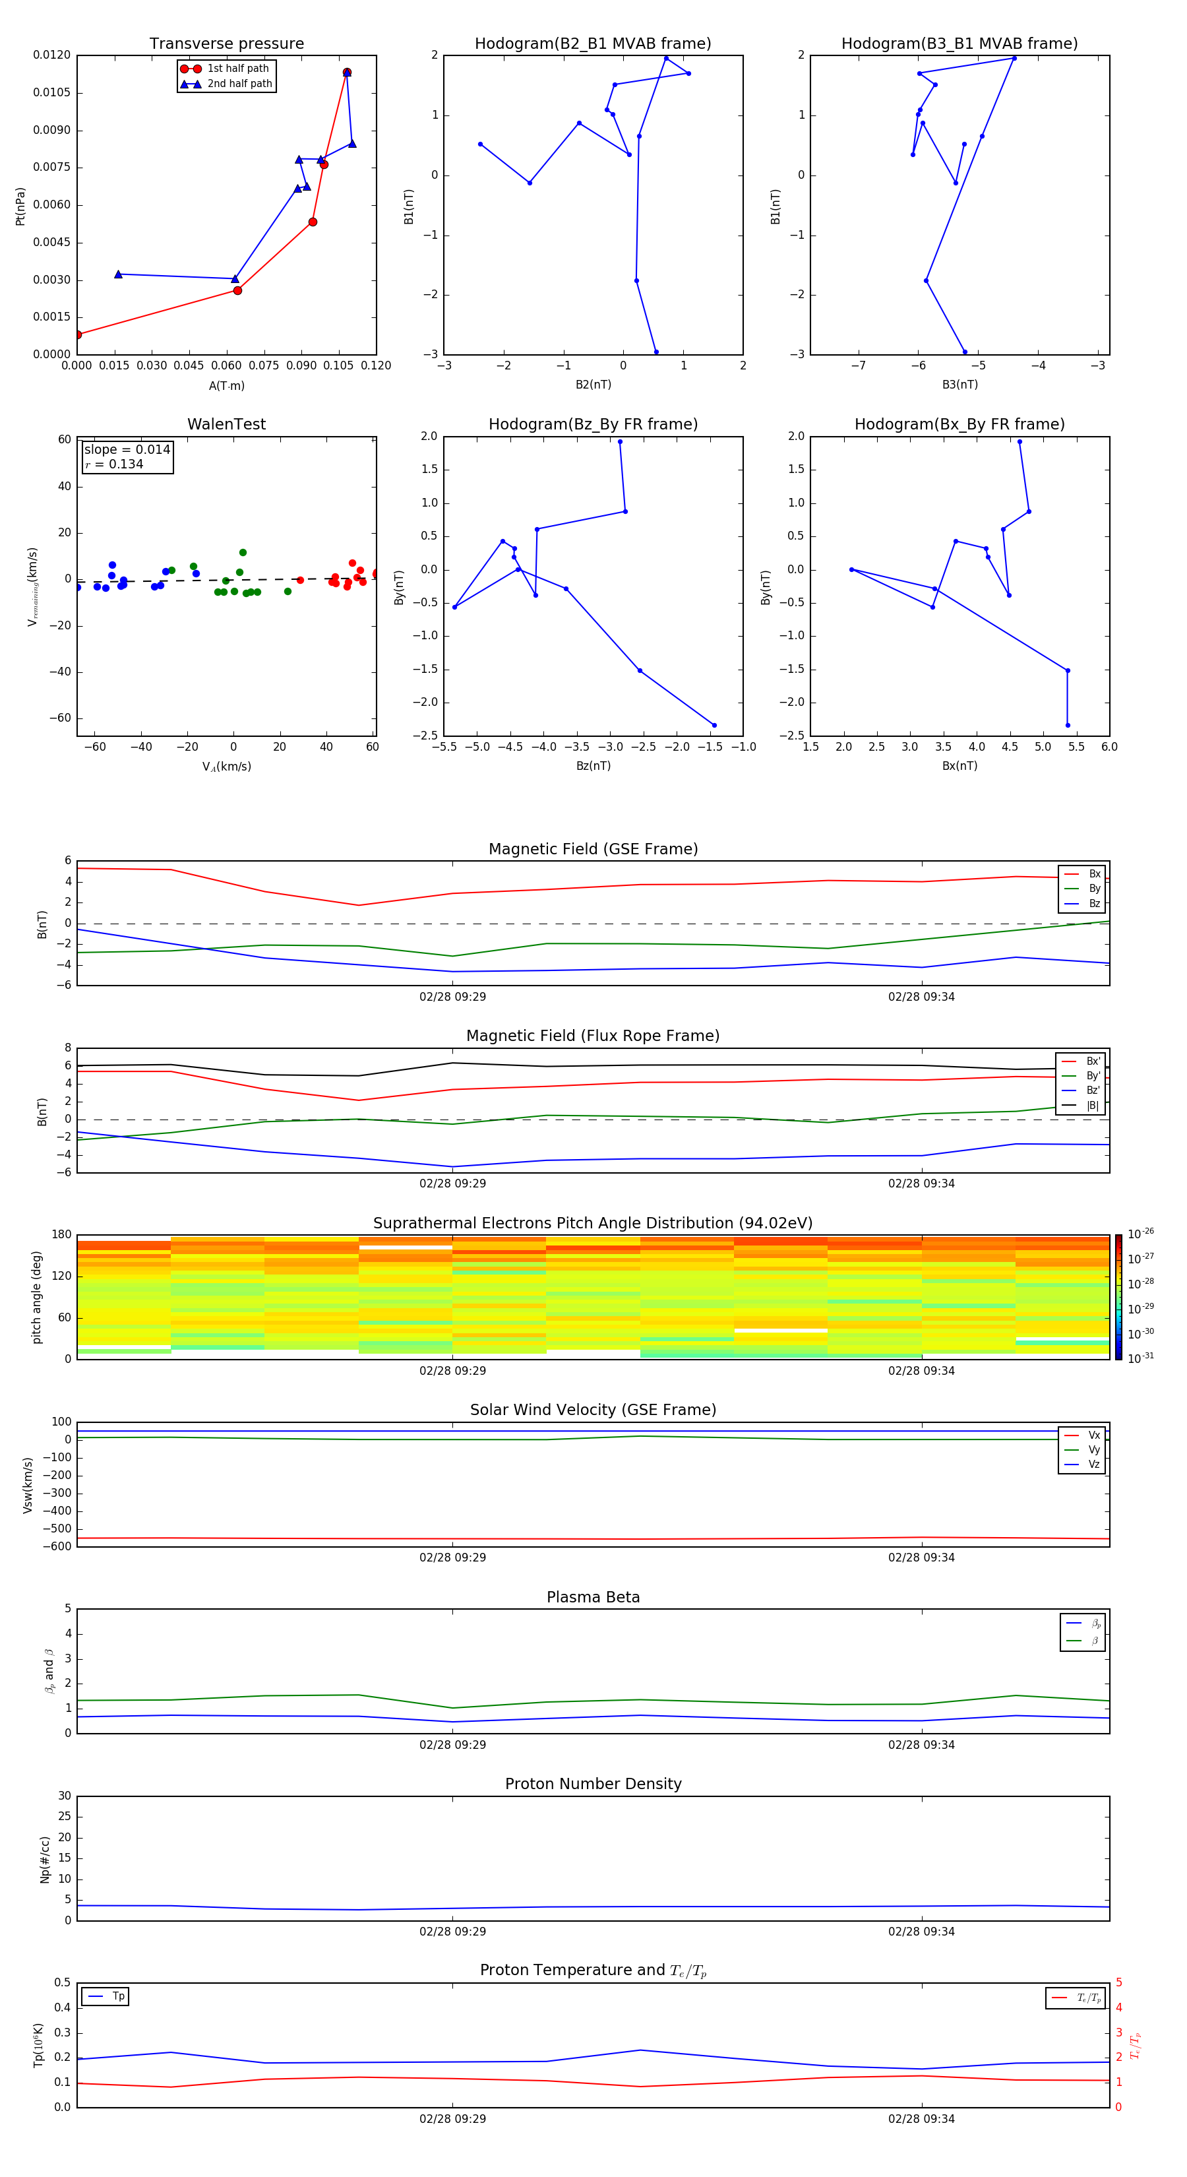
Task: Click the 'Vx' legend entry
Action: [1082, 1435]
